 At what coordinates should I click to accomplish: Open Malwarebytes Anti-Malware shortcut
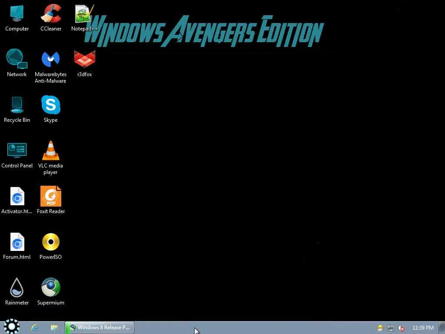(50, 67)
